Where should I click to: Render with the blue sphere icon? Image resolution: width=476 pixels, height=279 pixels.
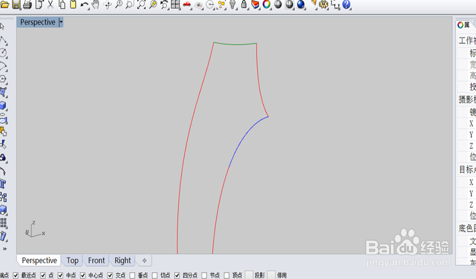click(300, 4)
